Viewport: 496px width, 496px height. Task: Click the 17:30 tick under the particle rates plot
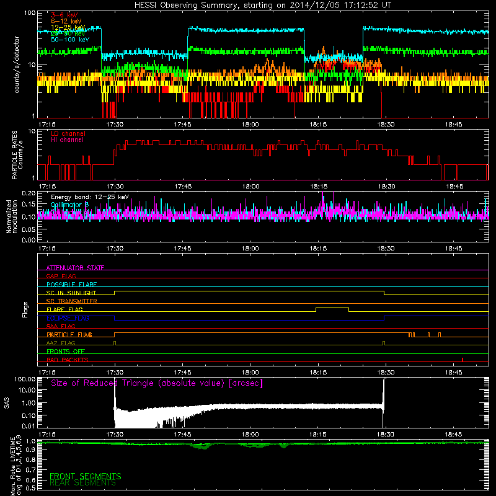tap(115, 187)
